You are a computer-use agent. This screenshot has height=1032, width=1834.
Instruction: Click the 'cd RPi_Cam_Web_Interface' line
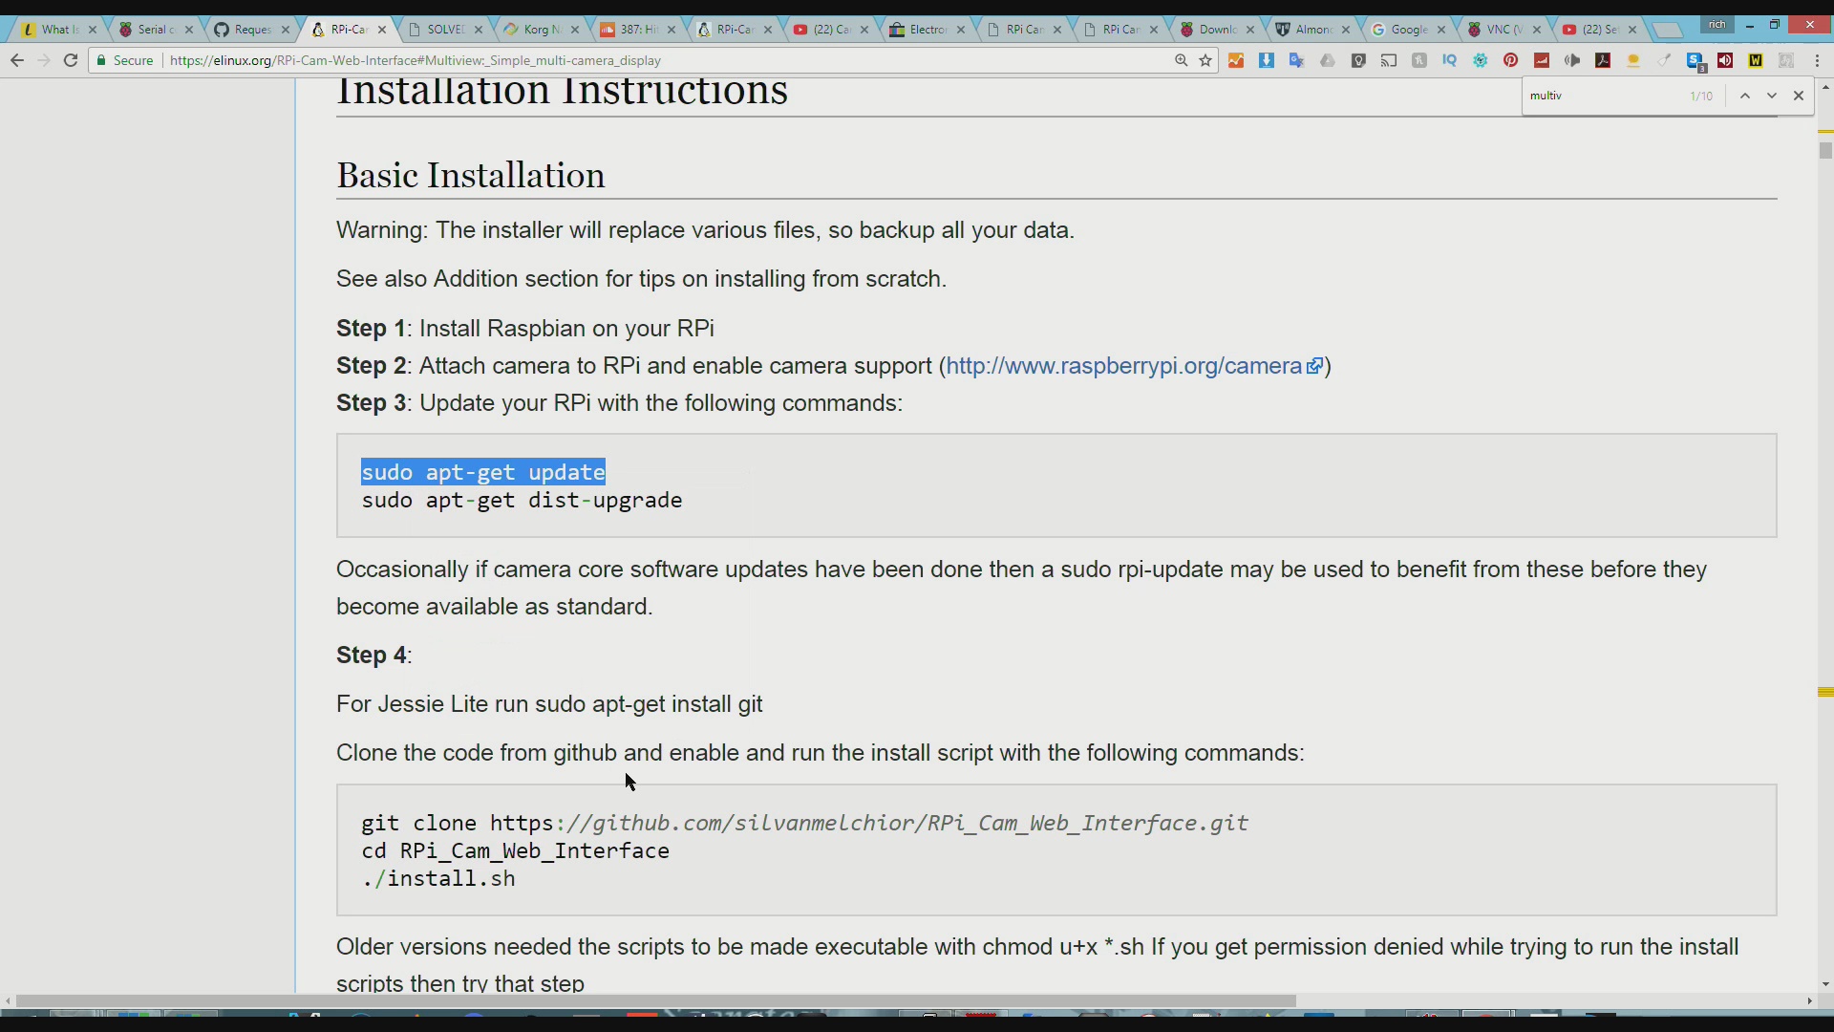tap(515, 851)
